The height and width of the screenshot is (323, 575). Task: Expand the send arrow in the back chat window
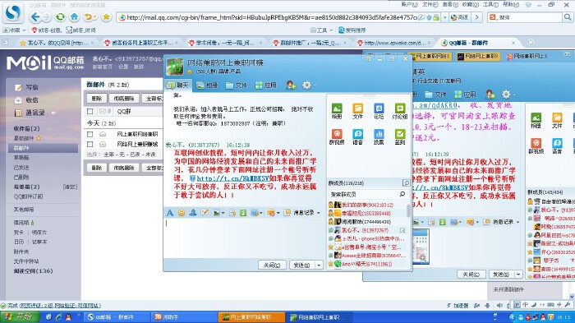[x=518, y=275]
